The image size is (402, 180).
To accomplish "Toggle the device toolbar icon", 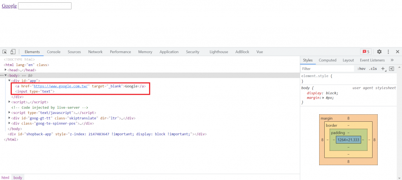I will 13,52.
